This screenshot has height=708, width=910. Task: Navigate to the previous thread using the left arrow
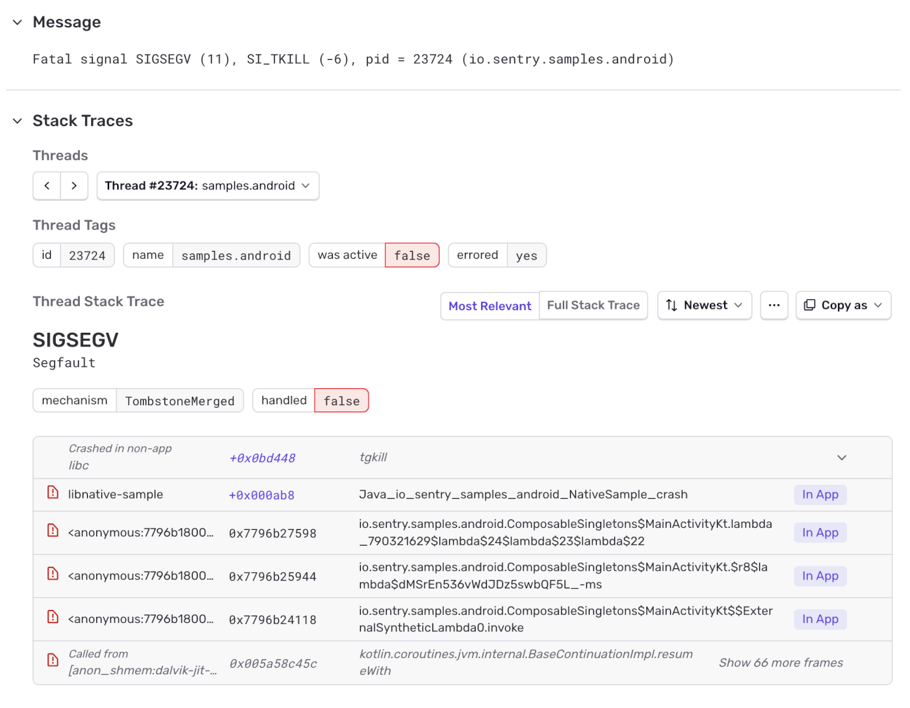click(x=46, y=186)
